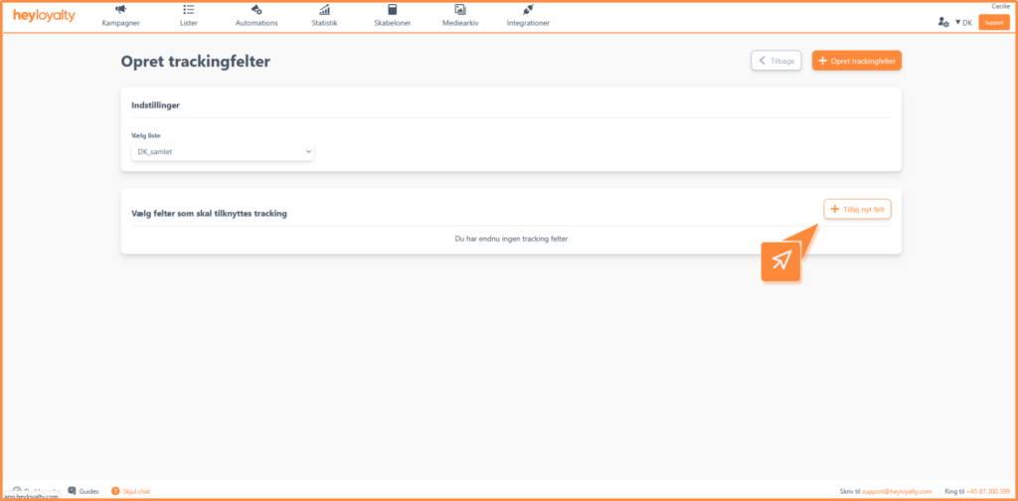The width and height of the screenshot is (1018, 501).
Task: Open the Mediearkiv image icon
Action: 459,11
